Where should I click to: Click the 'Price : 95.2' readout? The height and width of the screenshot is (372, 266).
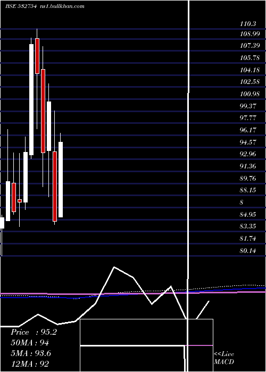[x=34, y=332]
